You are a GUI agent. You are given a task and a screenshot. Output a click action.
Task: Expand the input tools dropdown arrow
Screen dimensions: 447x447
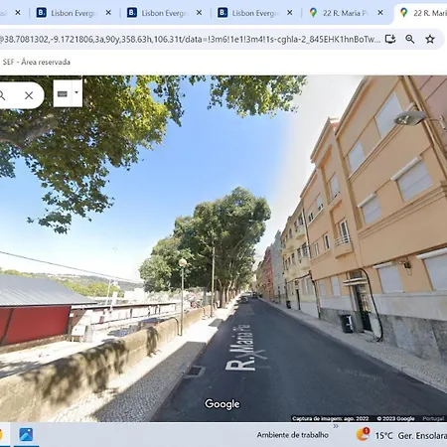click(76, 92)
